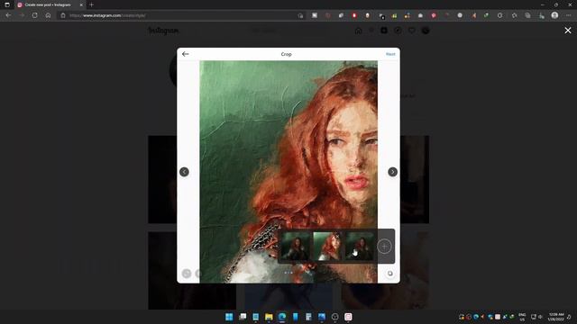Viewport: 577px width, 324px height.
Task: Open the pink app at taskbar end
Action: 348,317
